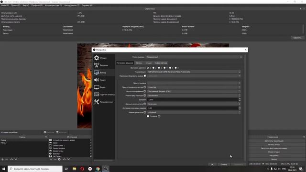Viewport: 306px width, 172px height.
Task: Remove selected scene with minus icon
Action: pyautogui.click(x=7, y=159)
